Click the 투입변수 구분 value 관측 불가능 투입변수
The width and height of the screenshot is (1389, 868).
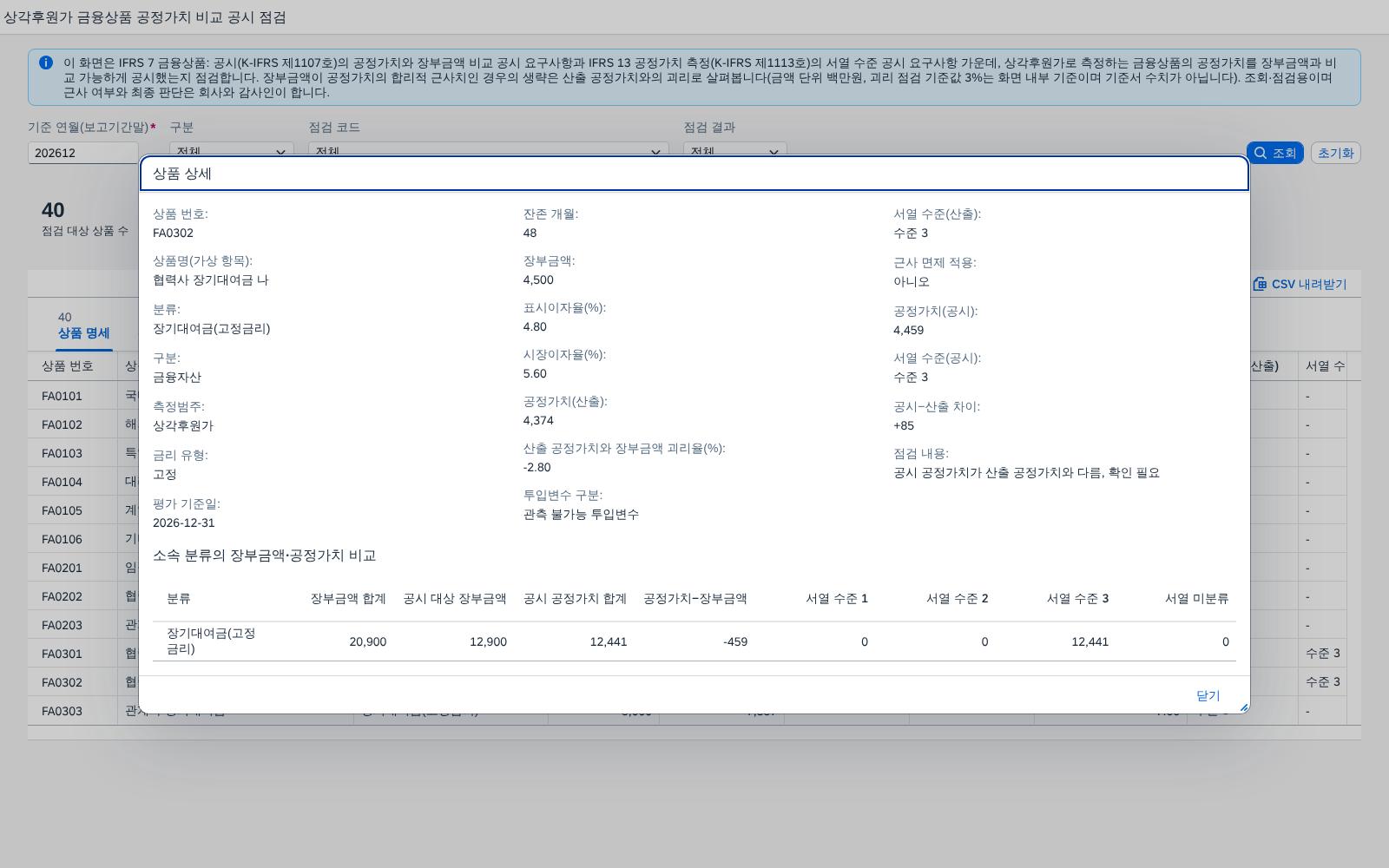tap(581, 514)
